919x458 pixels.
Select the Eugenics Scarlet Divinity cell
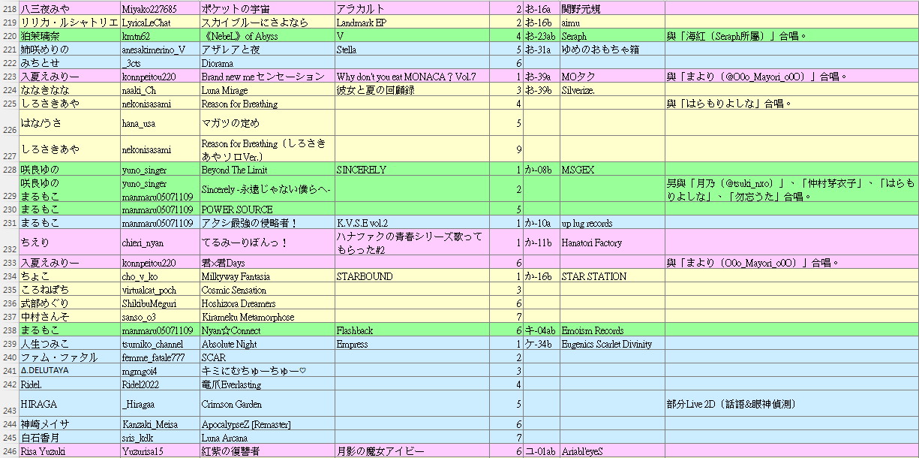coord(612,345)
